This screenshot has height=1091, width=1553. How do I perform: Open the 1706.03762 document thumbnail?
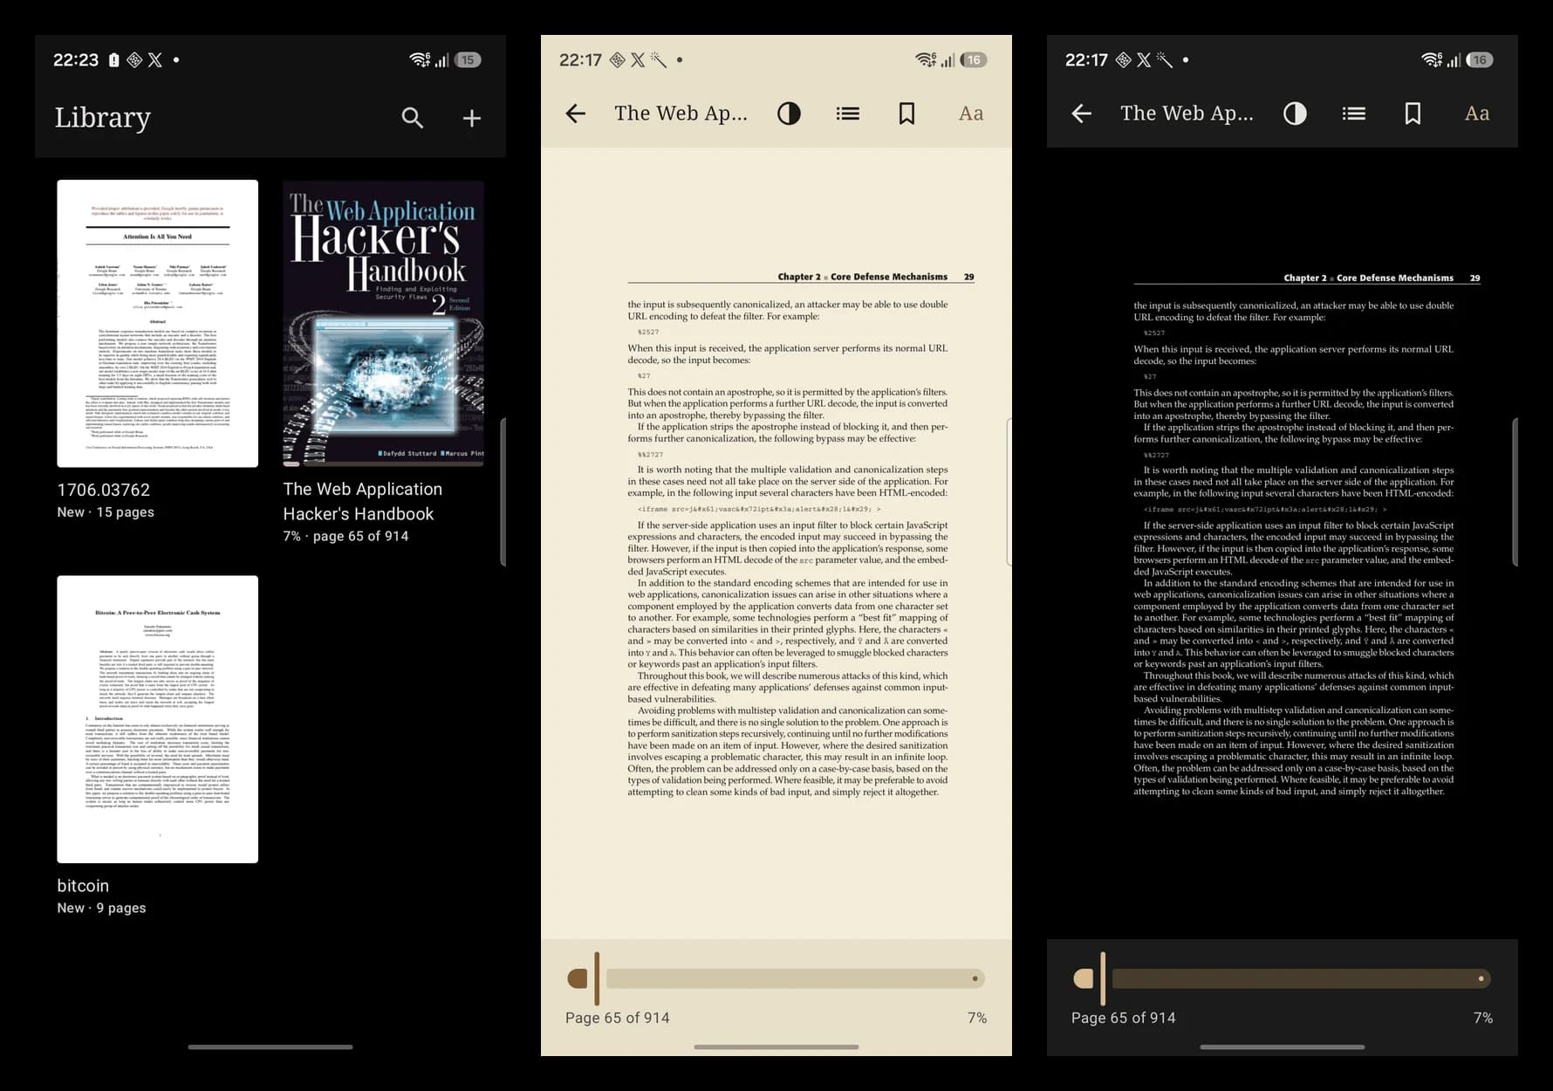158,324
